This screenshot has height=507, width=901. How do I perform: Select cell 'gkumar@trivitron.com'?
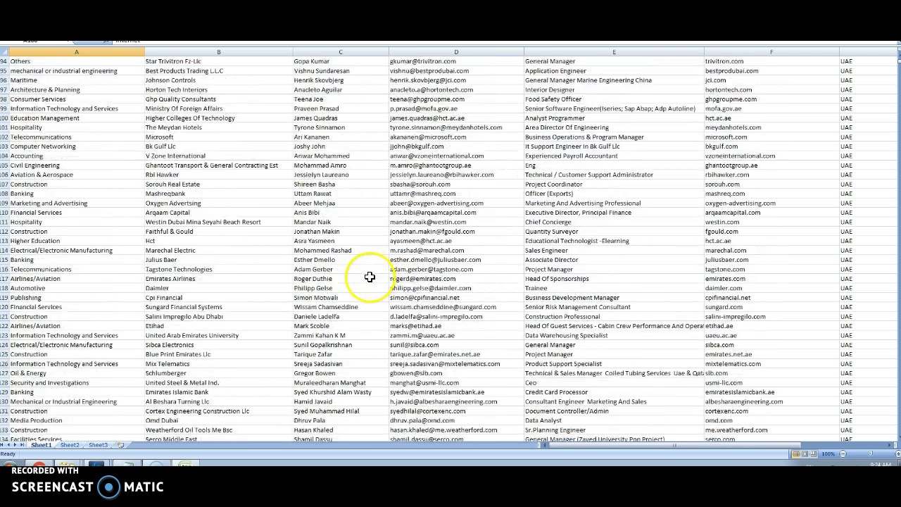(423, 61)
